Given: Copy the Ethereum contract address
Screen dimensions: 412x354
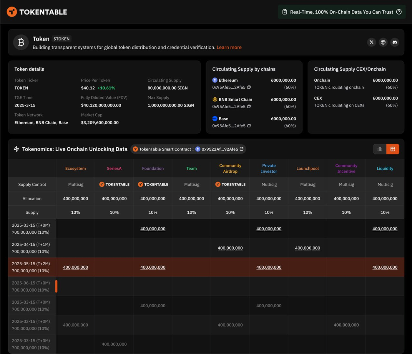Looking at the screenshot, I should pyautogui.click(x=249, y=87).
